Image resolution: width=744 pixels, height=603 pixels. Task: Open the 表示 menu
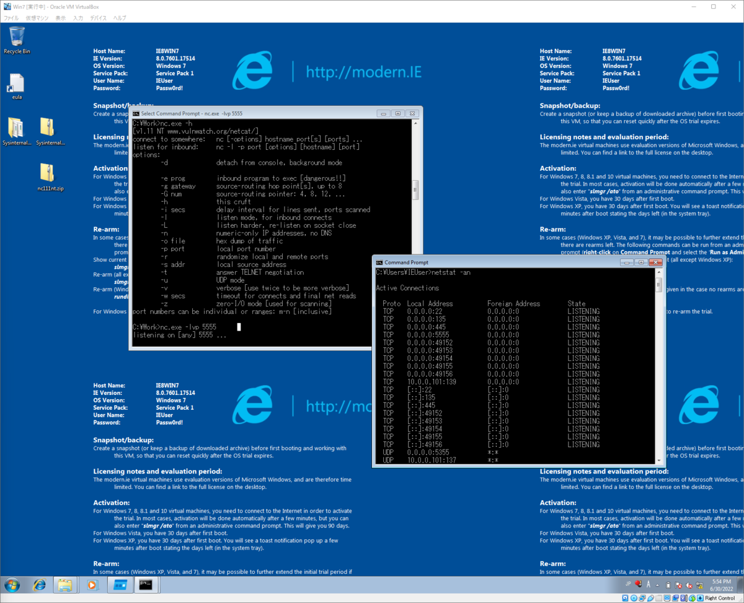60,18
